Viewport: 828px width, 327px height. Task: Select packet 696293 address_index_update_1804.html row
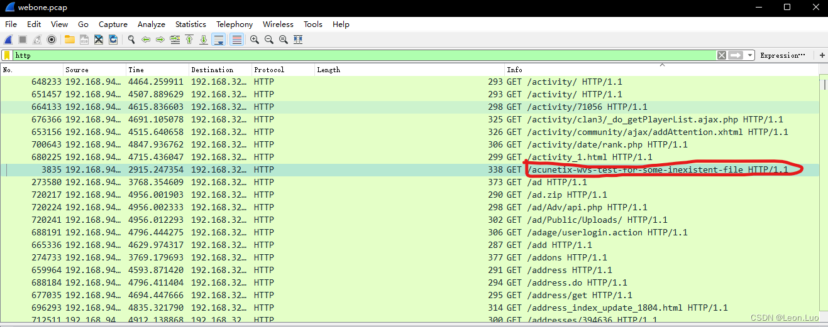pyautogui.click(x=410, y=308)
